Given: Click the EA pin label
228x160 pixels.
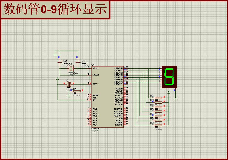Looking at the screenshot, I should click(x=94, y=100).
